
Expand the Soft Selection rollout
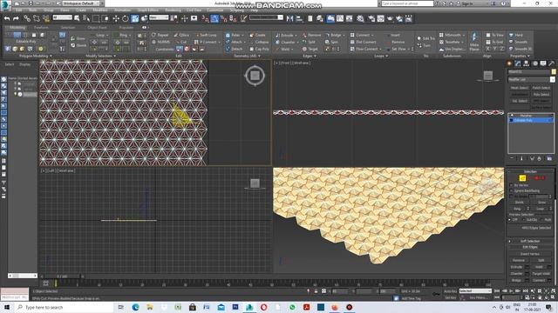(x=530, y=242)
